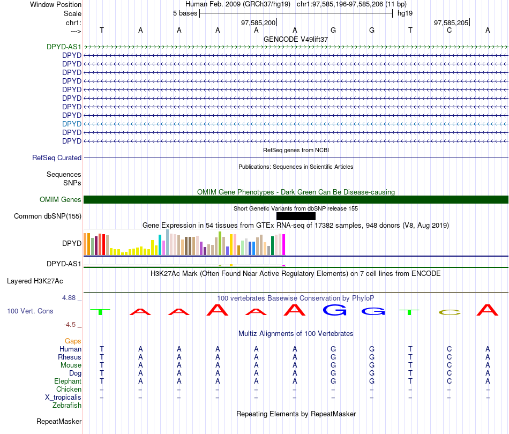Click the light-blue DPYD transcript arrow line
This screenshot has height=434, width=509.
[296, 124]
